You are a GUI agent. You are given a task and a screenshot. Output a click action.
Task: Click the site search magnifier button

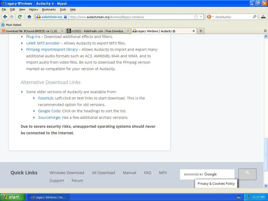pyautogui.click(x=247, y=174)
